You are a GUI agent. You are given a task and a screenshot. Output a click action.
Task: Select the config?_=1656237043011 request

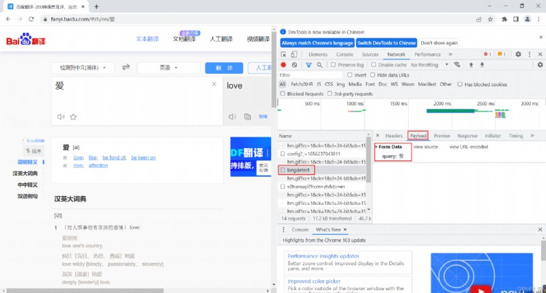pos(322,154)
